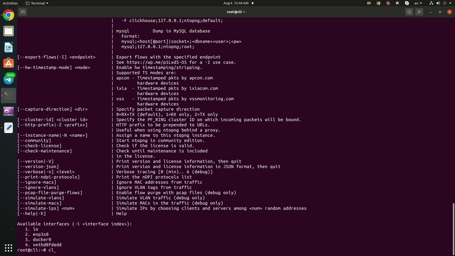Open Ubuntu Software from the dock
Image resolution: width=455 pixels, height=256 pixels.
click(9, 63)
